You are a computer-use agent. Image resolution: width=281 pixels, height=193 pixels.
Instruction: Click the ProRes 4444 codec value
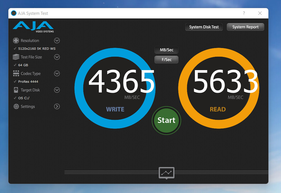click(28, 81)
